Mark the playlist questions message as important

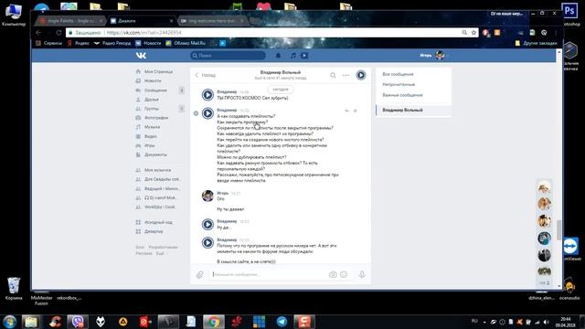356,111
